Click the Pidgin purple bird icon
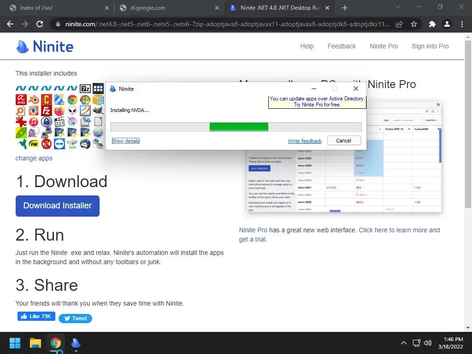This screenshot has width=472, height=354. tap(34, 133)
